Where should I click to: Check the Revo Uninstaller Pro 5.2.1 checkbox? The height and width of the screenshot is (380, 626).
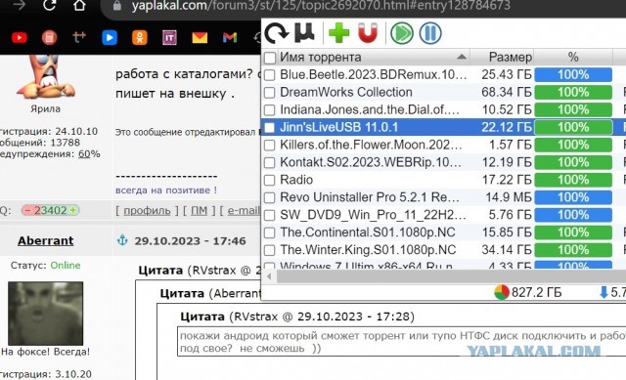coord(270,197)
